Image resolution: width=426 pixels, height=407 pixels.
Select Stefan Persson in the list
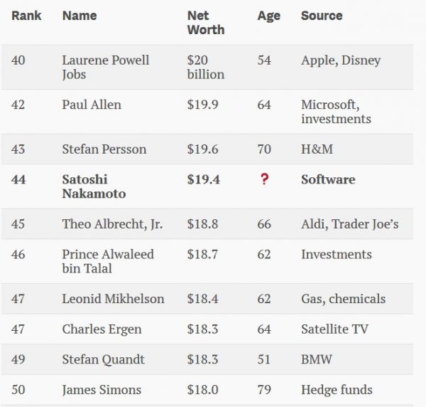click(x=104, y=149)
